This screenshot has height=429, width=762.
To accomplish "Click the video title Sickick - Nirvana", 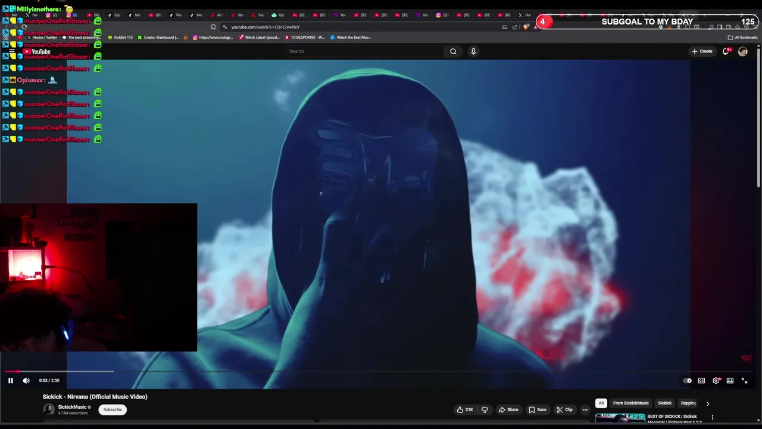I will point(95,397).
